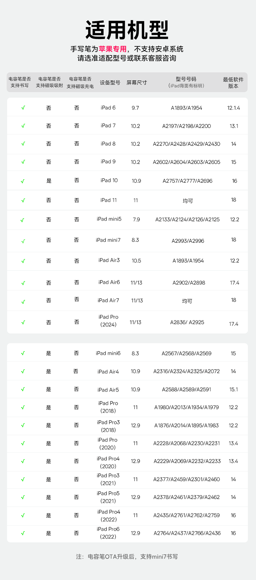Click the 最低软件版本 column header
The image size is (256, 580).
[x=233, y=83]
